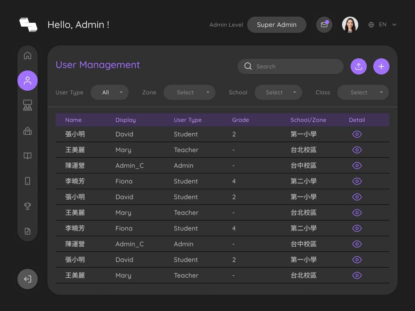The image size is (415, 311).
Task: Open the open-book icon in sidebar
Action: [x=28, y=156]
